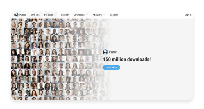Viewport: 204px width, 109px height.
Task: Expand the About Us dropdown chevron
Action: pos(104,15)
